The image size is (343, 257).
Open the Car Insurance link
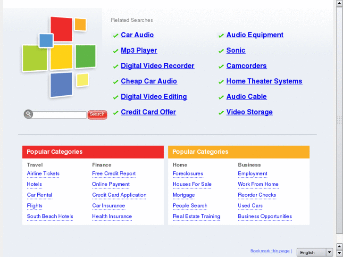tap(109, 206)
